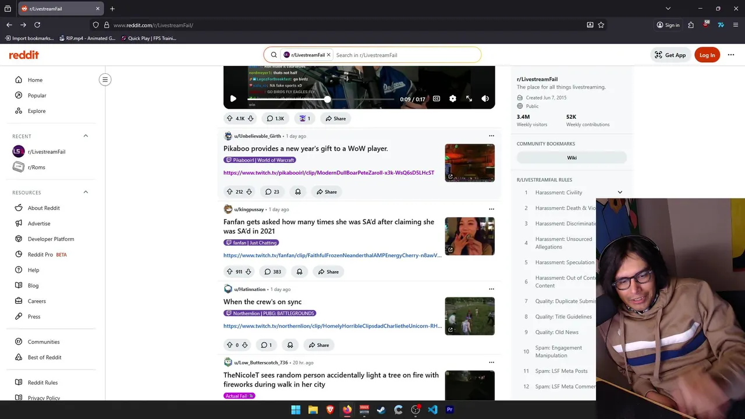
Task: Expand rule 9 Quality: Old News
Action: (x=556, y=332)
